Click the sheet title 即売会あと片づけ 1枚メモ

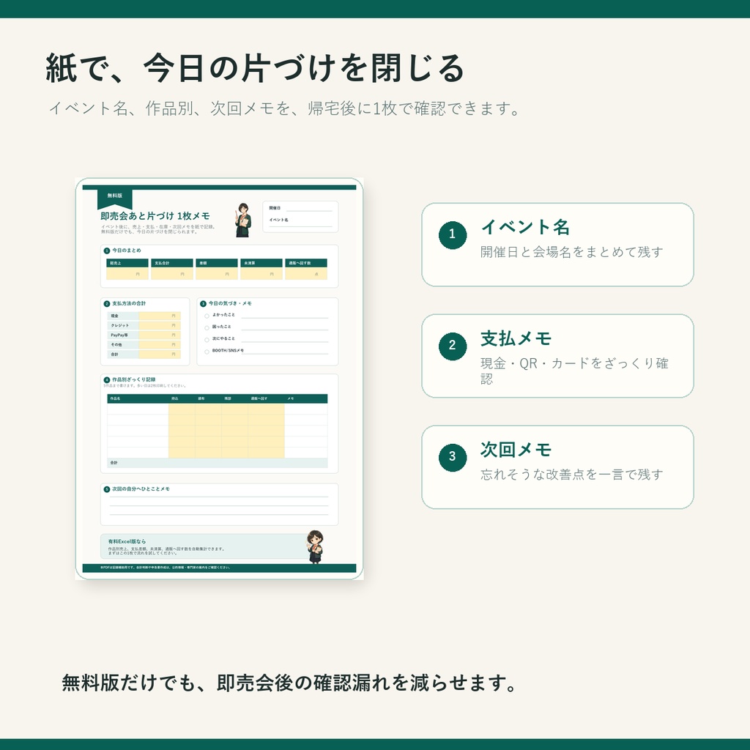point(155,216)
